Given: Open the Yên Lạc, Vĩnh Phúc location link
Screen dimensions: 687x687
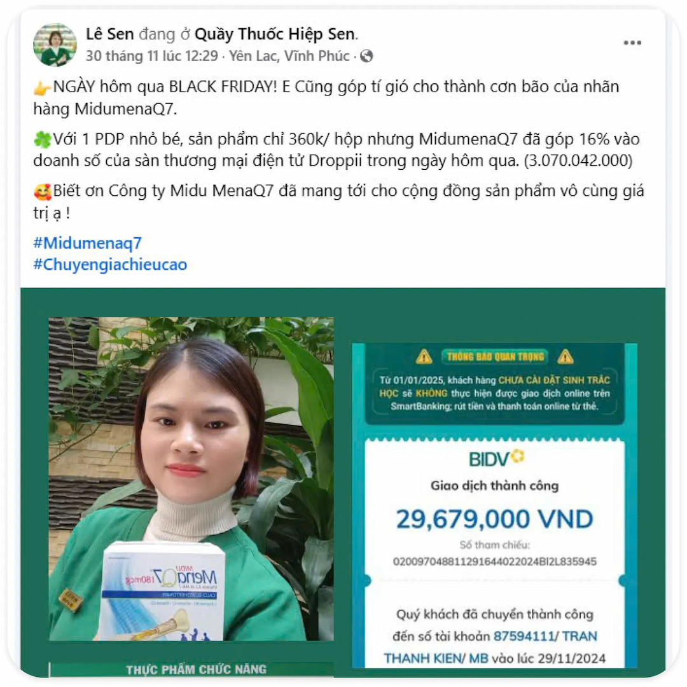Looking at the screenshot, I should tap(289, 56).
